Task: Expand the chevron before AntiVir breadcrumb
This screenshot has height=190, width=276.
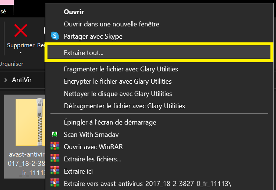Action: coord(6,80)
